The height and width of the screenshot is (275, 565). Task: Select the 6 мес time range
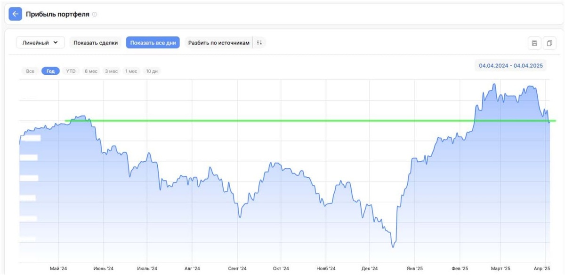click(x=91, y=71)
